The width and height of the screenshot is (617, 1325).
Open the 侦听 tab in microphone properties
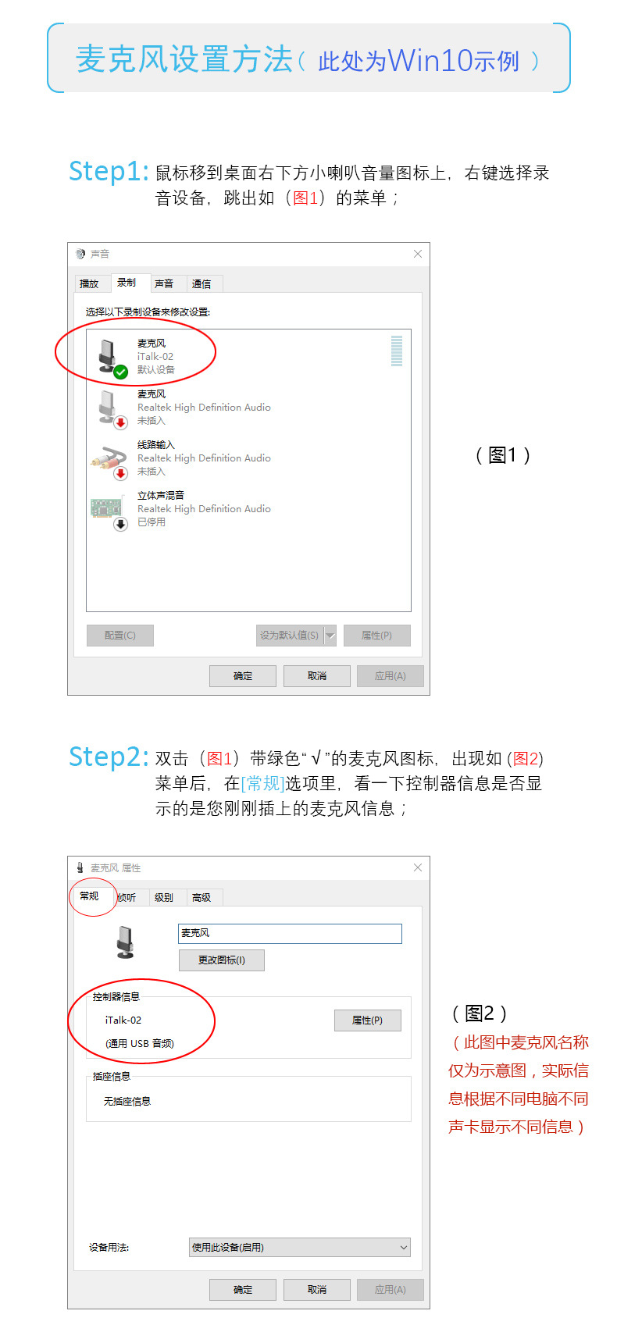click(x=127, y=897)
